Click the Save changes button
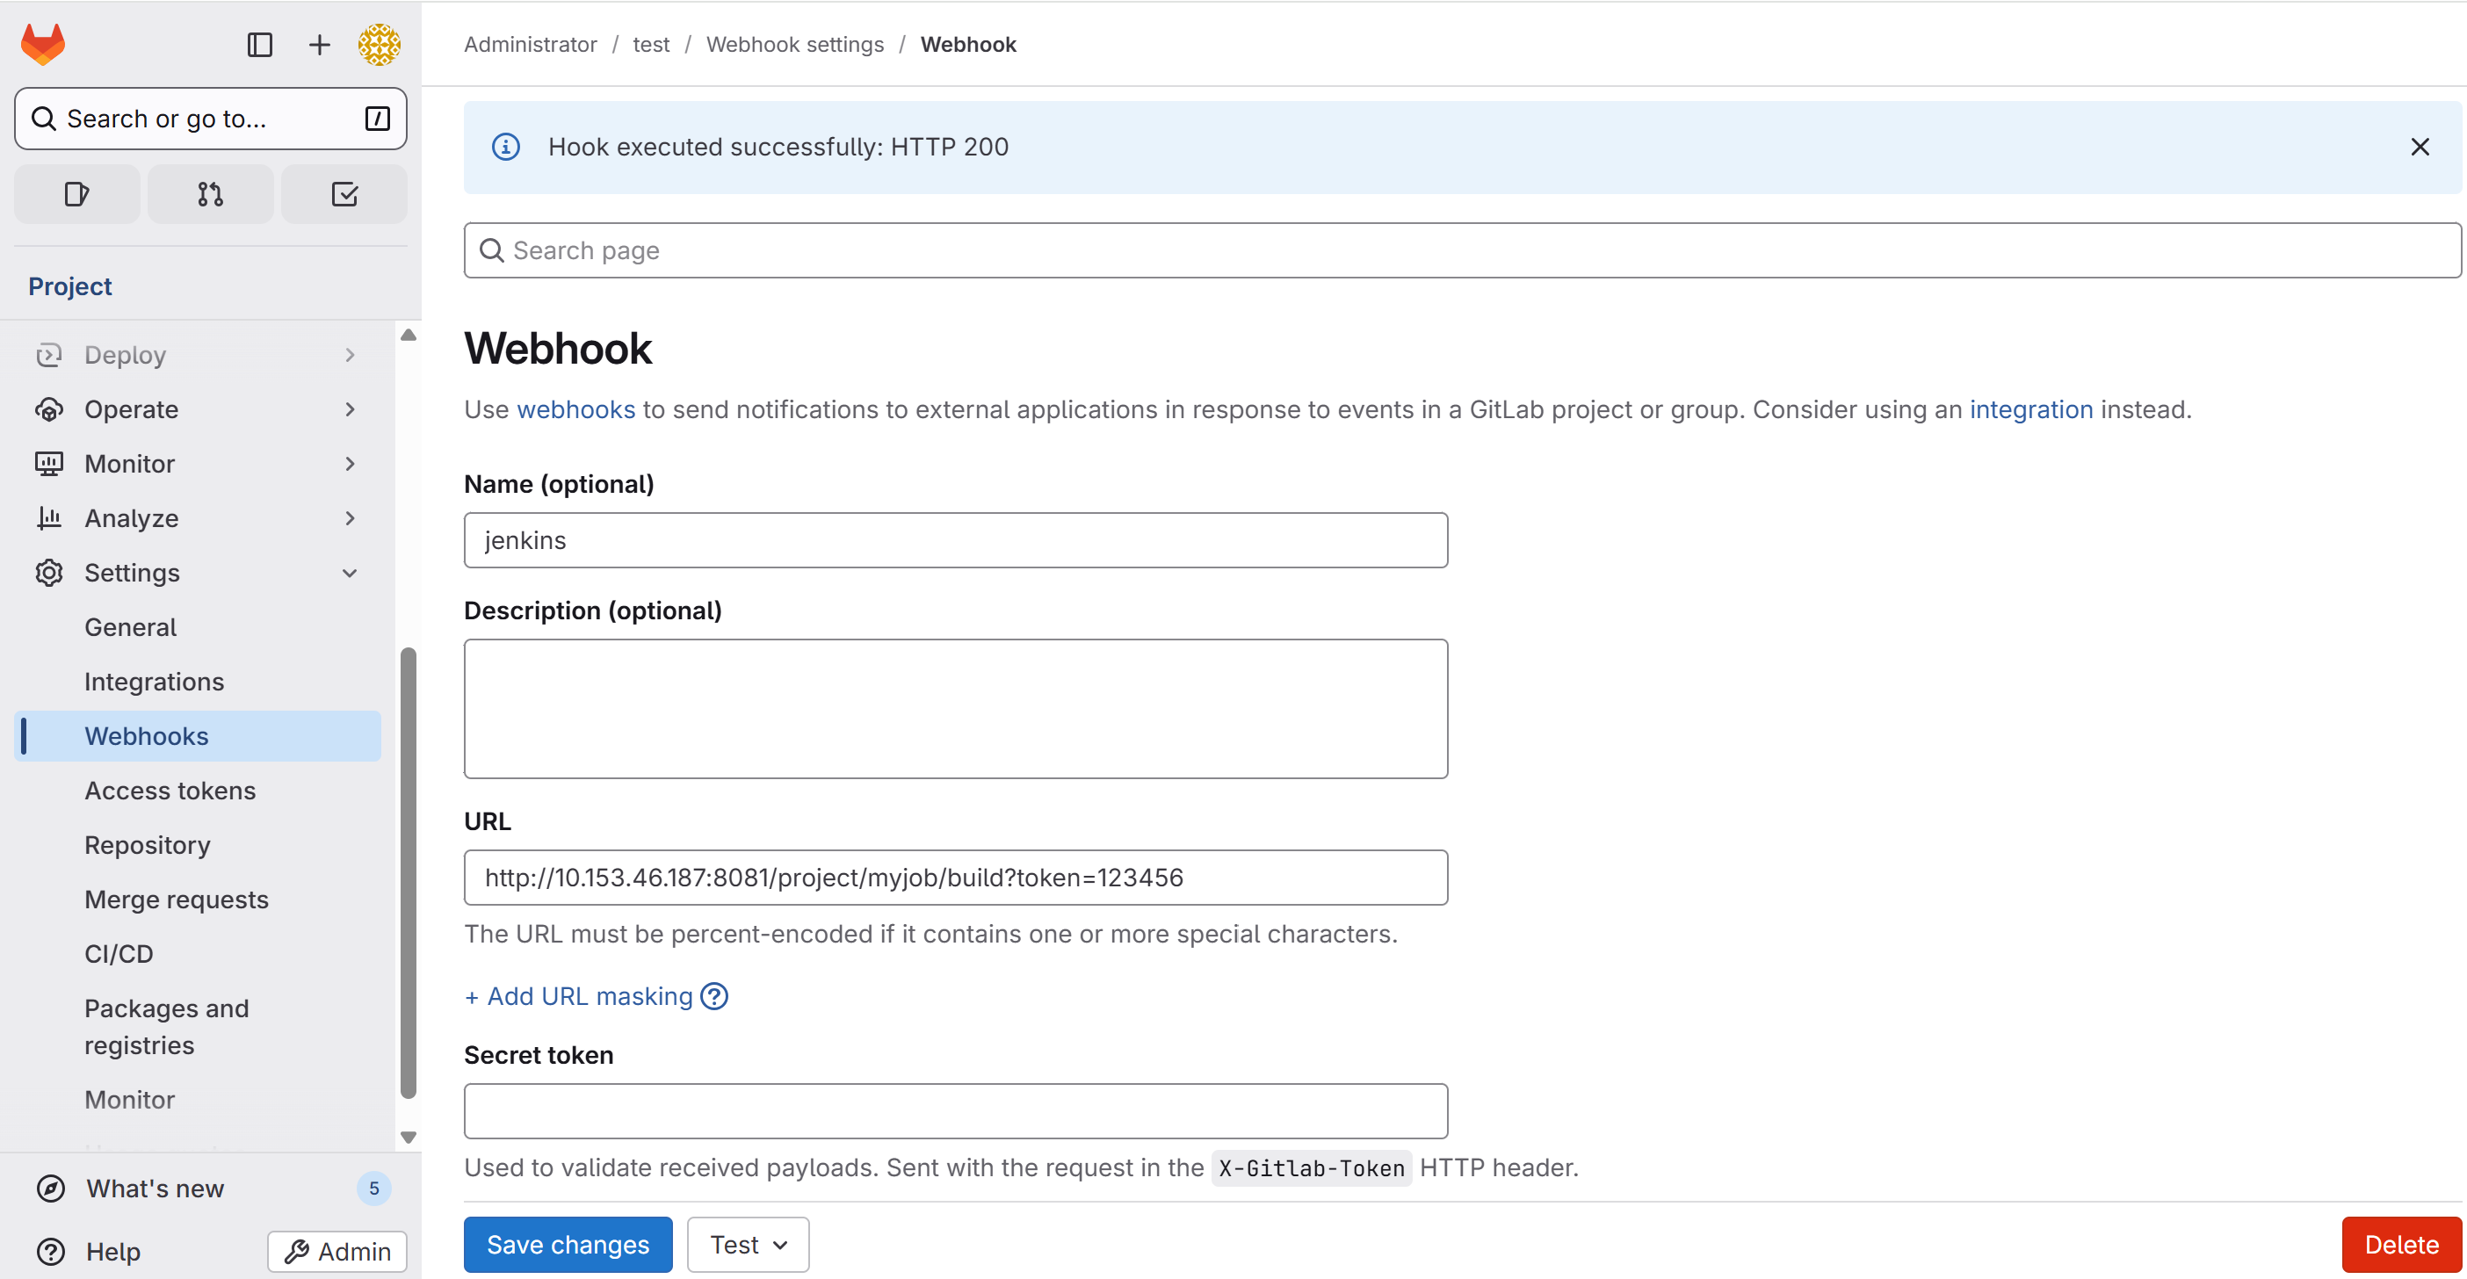 click(568, 1245)
